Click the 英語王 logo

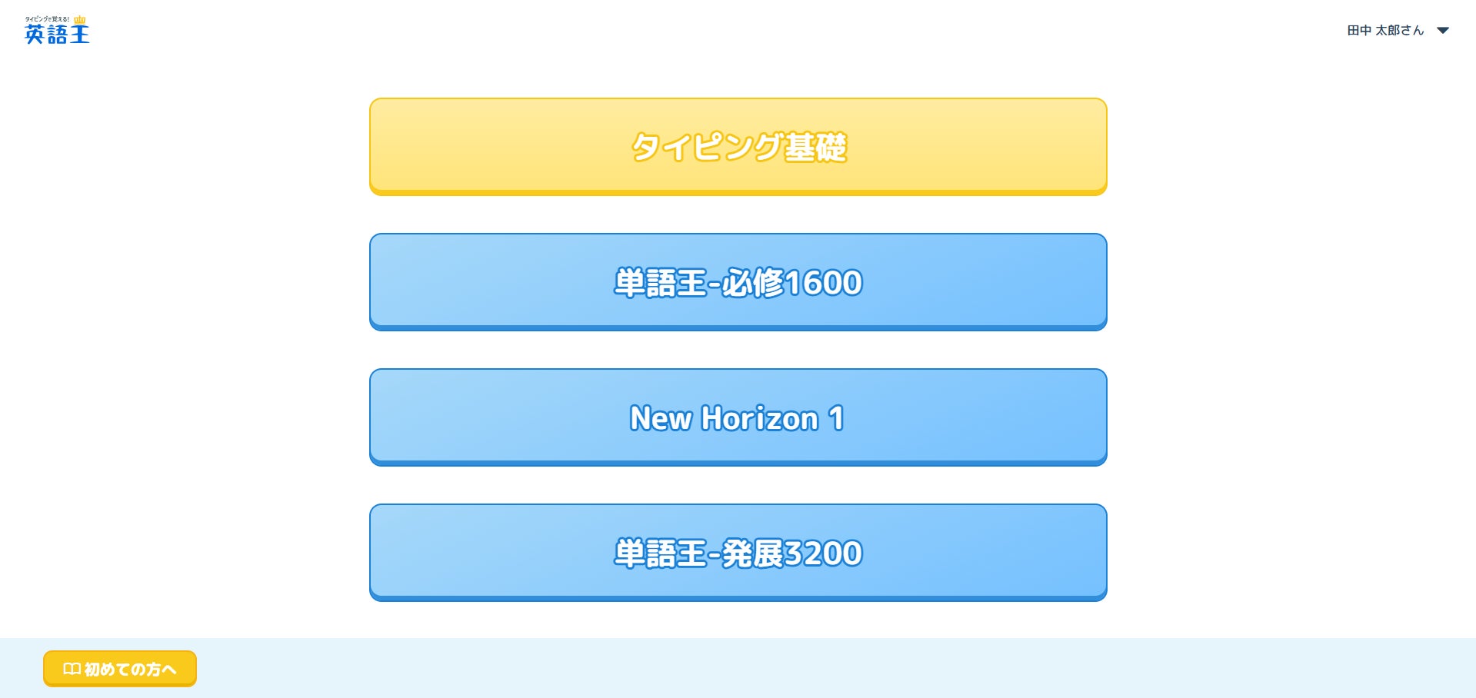tap(57, 33)
